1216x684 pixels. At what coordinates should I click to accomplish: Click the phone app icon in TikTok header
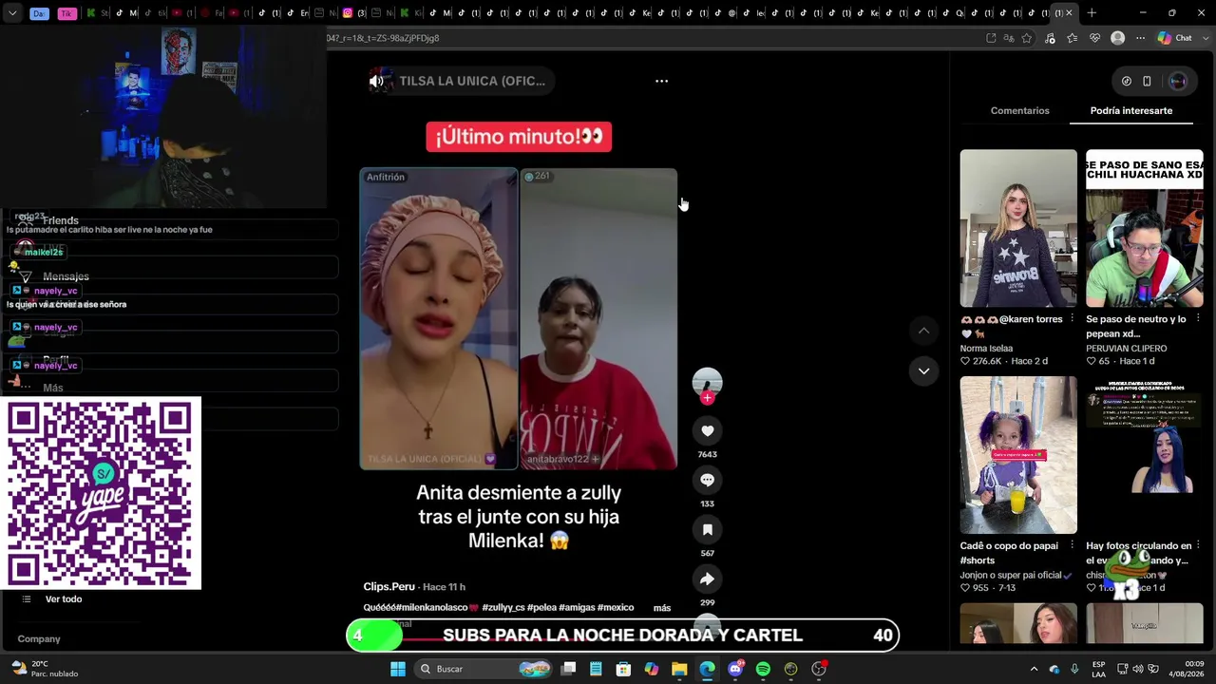[x=1147, y=81]
